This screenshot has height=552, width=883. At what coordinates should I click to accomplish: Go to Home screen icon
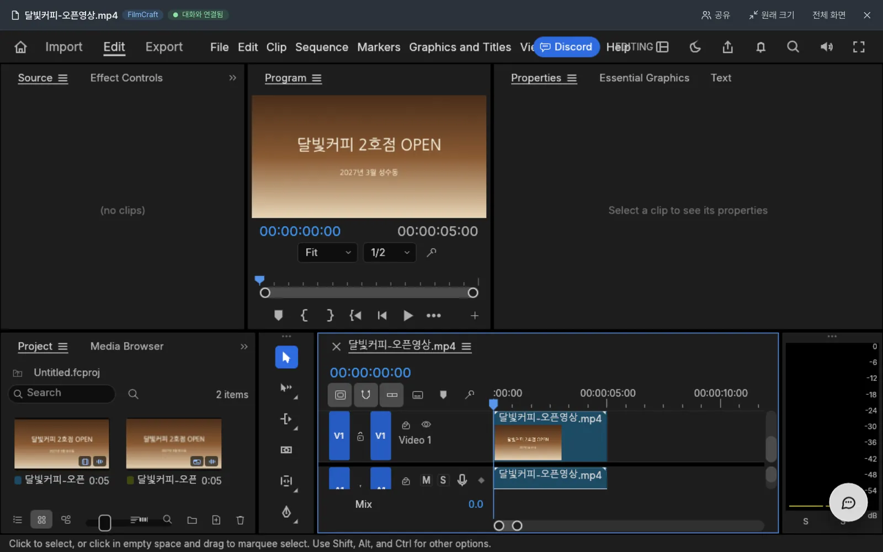pos(20,47)
